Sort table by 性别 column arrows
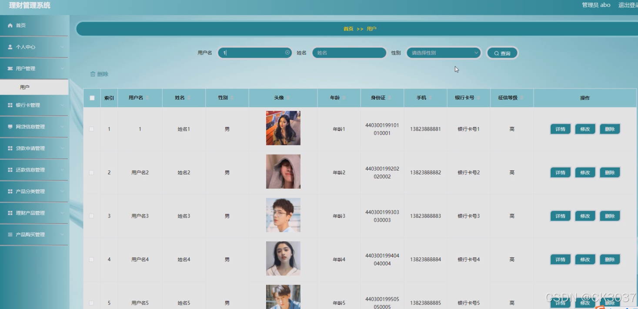The image size is (638, 309). click(232, 98)
